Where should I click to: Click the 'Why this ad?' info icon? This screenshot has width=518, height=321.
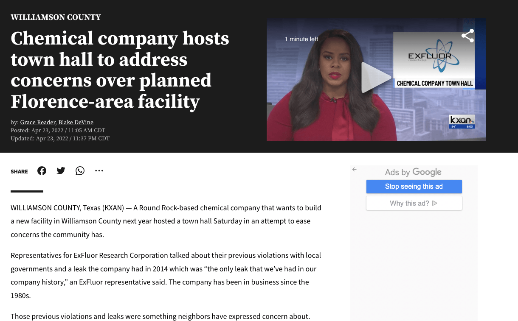[x=434, y=203]
